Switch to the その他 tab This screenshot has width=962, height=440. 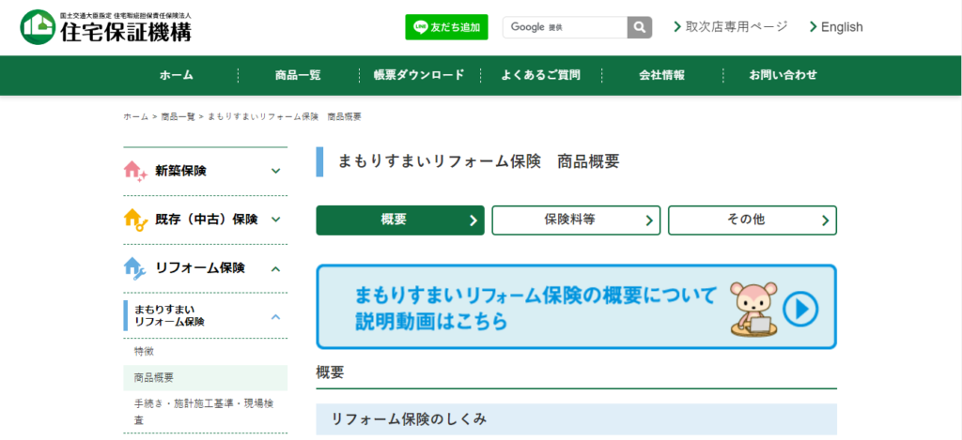pyautogui.click(x=751, y=220)
